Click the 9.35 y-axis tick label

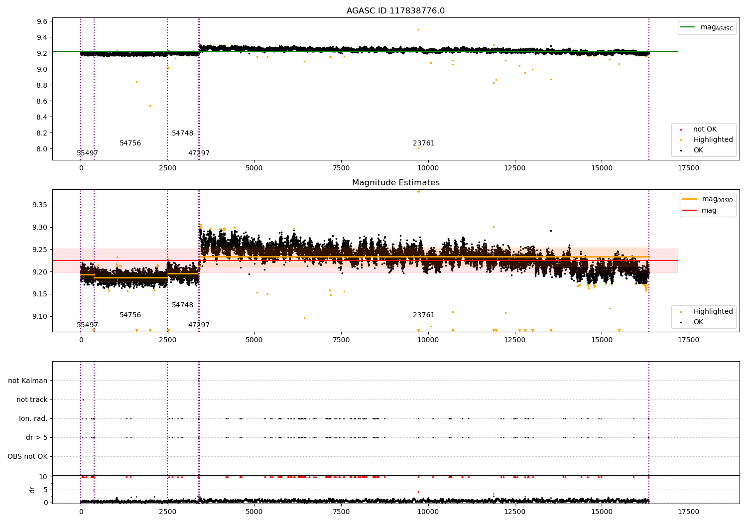[x=40, y=205]
